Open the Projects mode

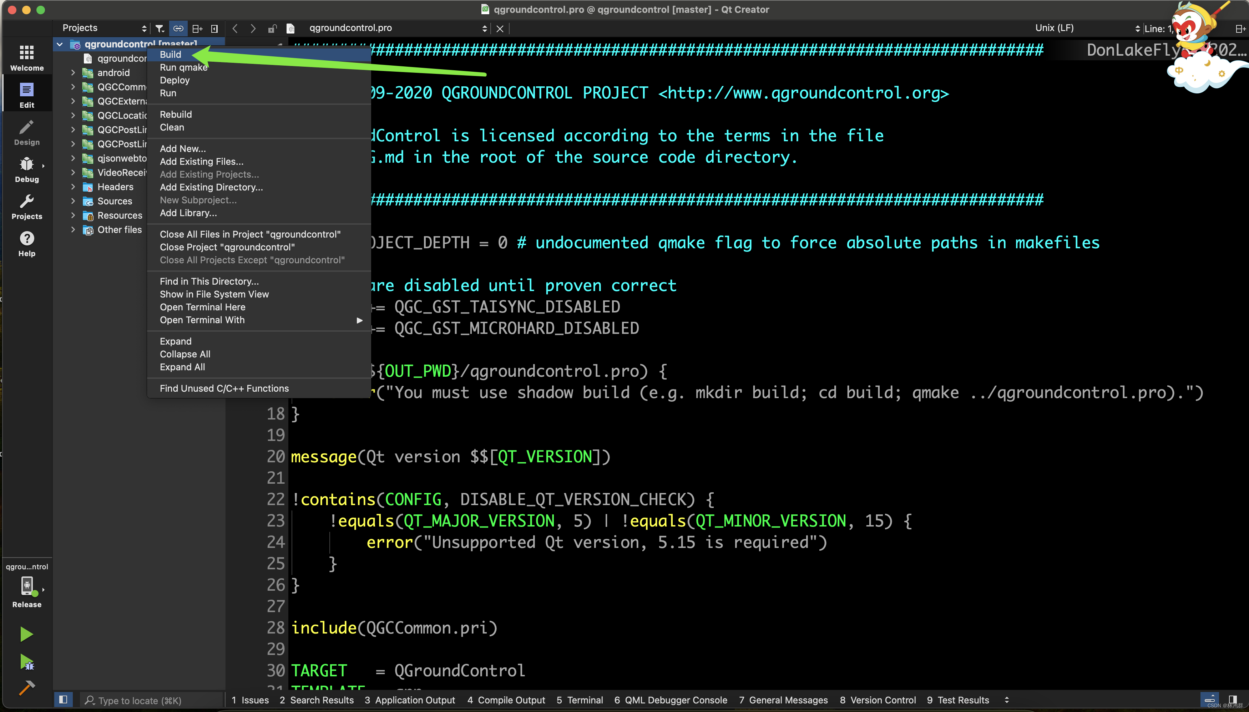(x=27, y=207)
